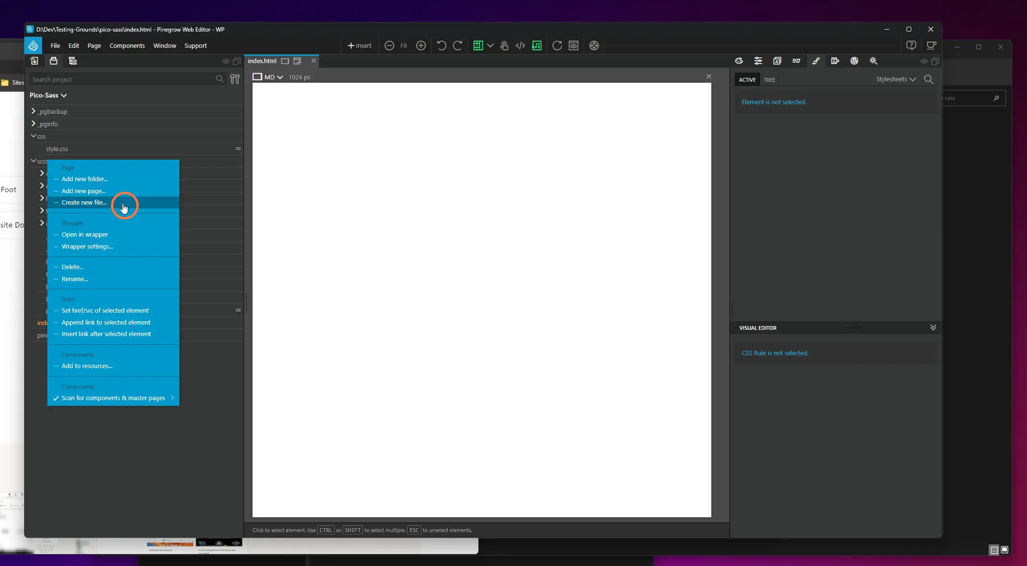Open the page code editor
Image resolution: width=1027 pixels, height=566 pixels.
(x=520, y=45)
